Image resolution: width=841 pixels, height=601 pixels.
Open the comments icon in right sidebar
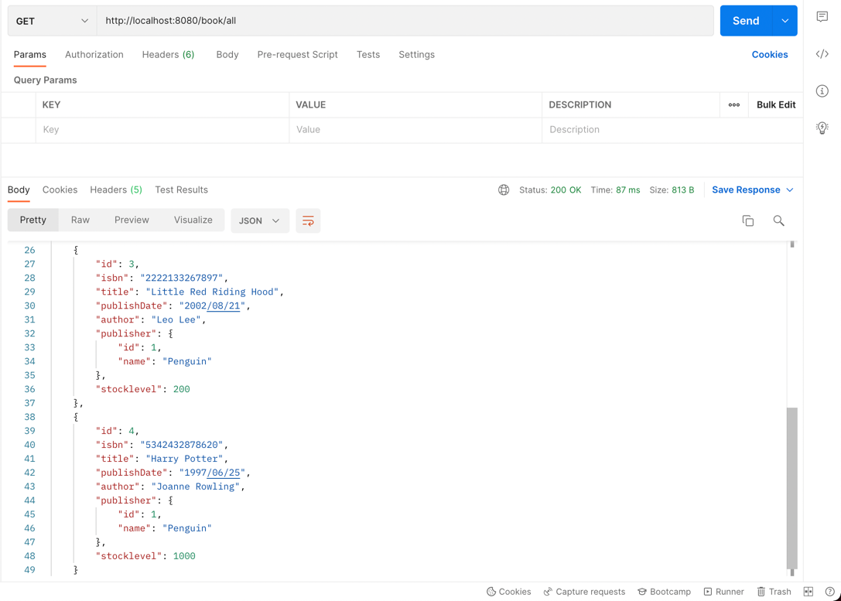822,17
